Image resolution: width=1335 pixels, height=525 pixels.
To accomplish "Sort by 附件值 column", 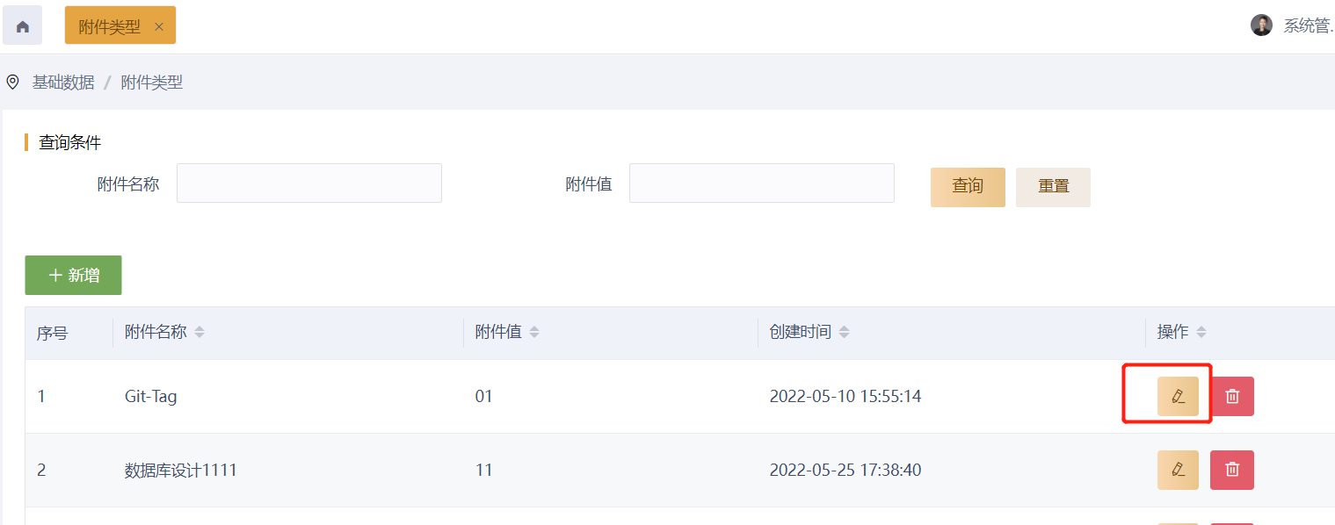I will (x=534, y=333).
